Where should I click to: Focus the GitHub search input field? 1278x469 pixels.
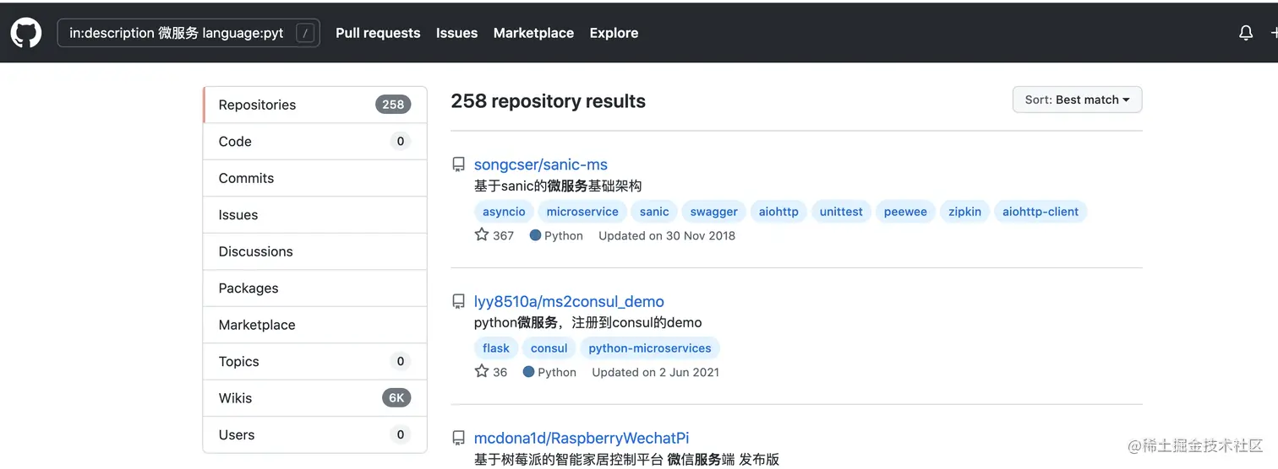pos(177,34)
